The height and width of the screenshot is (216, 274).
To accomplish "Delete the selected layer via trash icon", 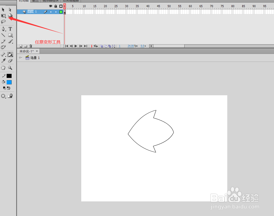I will [31, 46].
